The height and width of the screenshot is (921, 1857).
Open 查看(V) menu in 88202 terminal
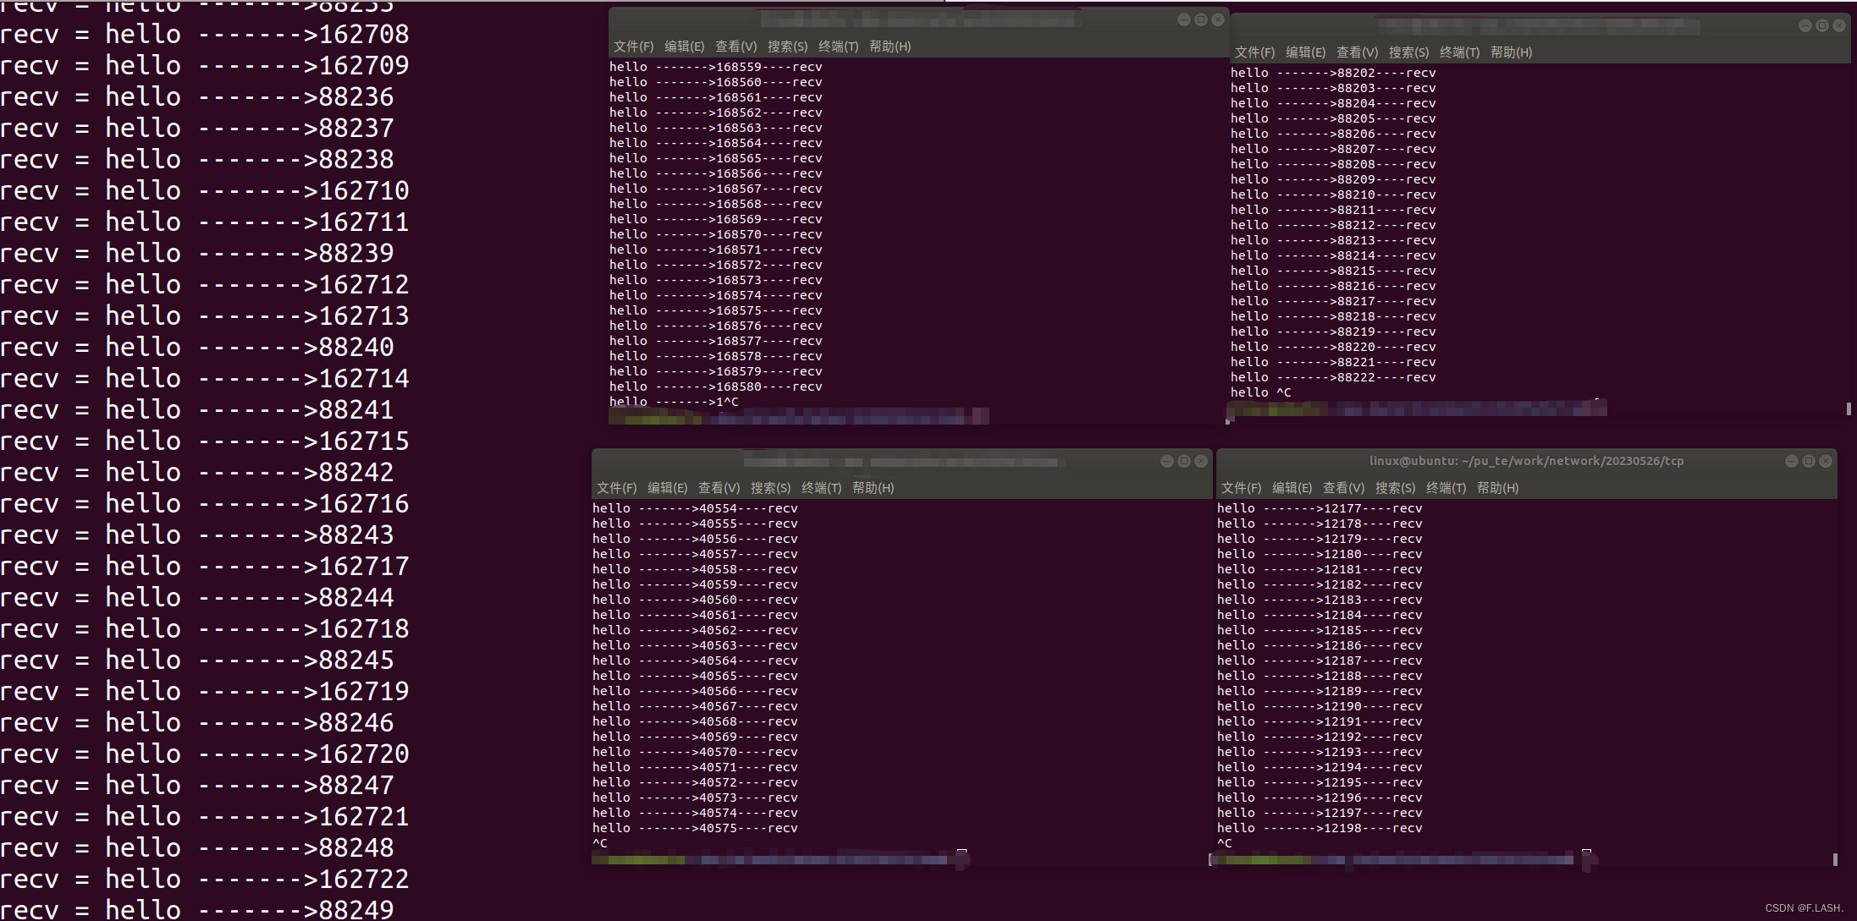pos(1357,52)
